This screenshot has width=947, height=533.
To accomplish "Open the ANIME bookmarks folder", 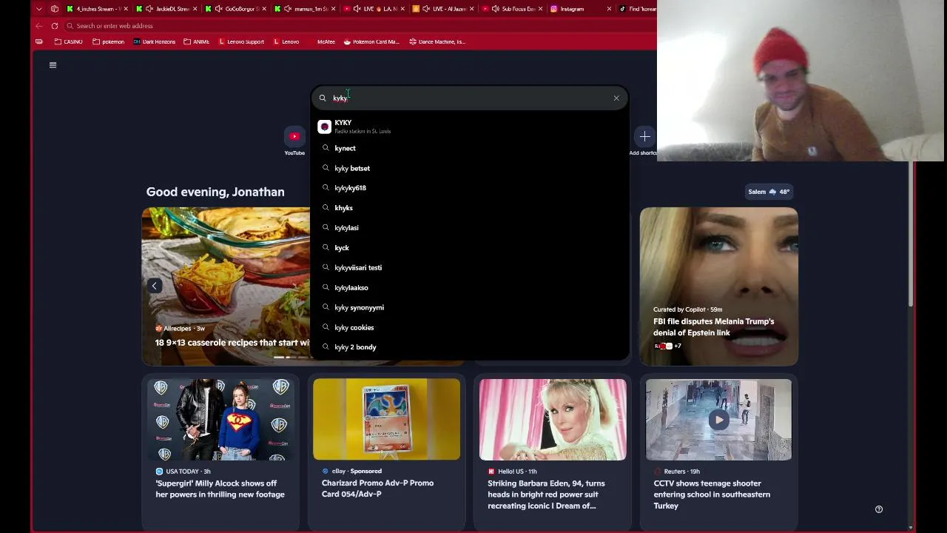I will click(x=197, y=41).
